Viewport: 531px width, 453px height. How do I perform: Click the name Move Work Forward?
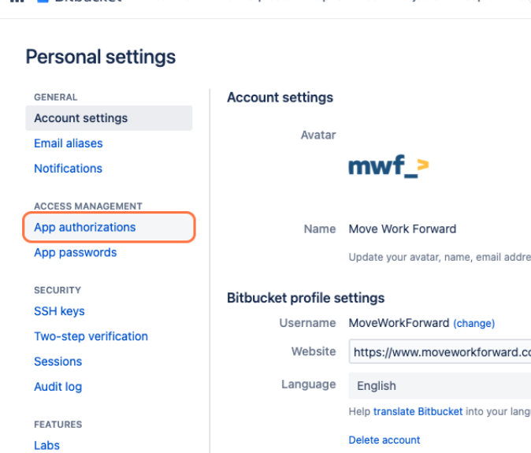coord(403,229)
